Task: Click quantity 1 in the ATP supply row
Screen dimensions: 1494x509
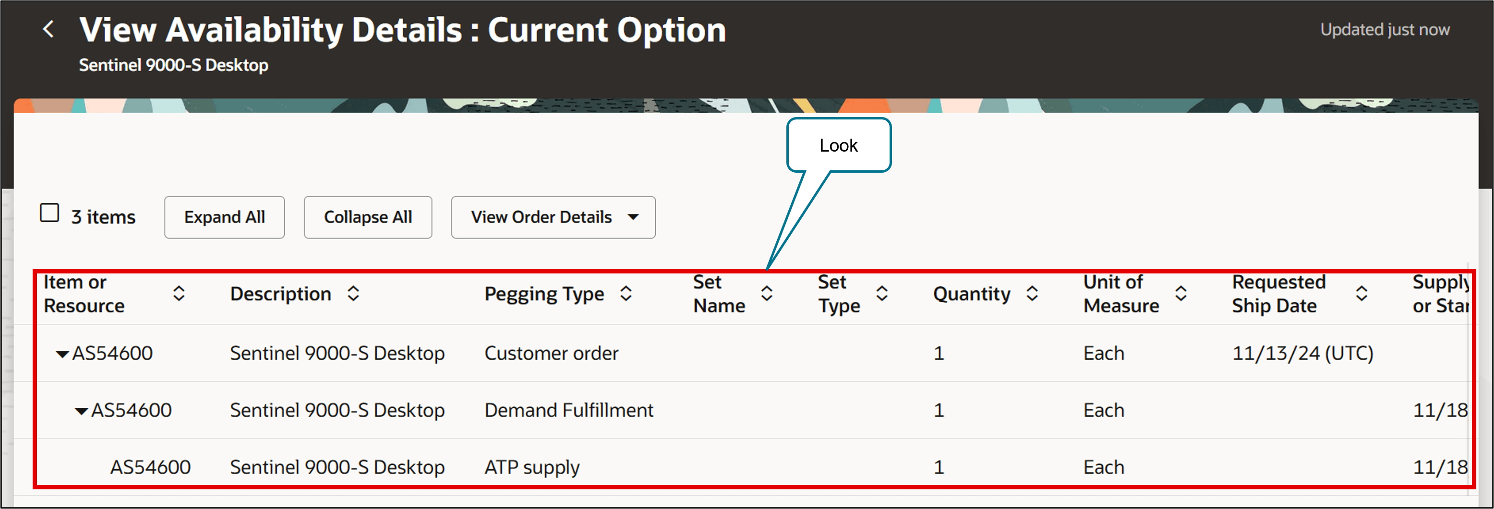Action: coord(939,467)
